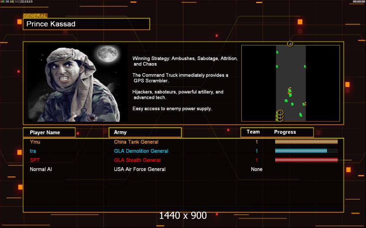366x228 pixels.
Task: Click GLA Stealth General army text
Action: click(137, 160)
